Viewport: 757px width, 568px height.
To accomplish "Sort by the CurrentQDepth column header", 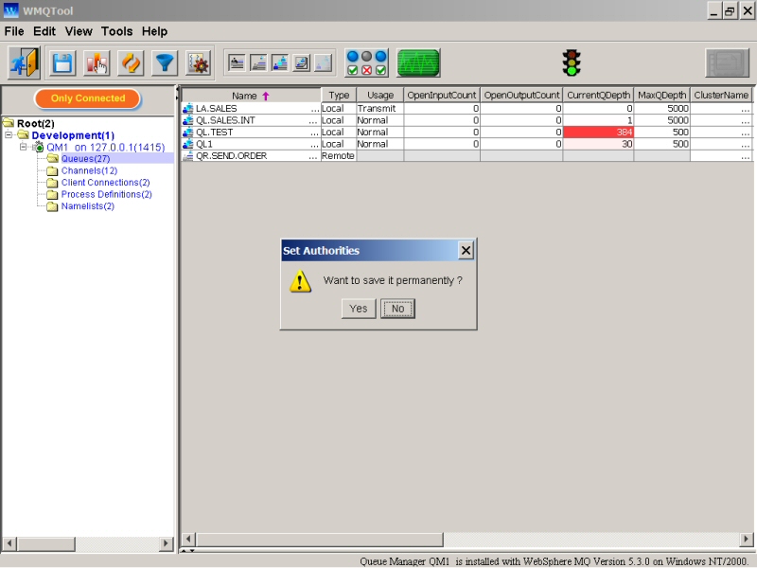I will click(598, 96).
